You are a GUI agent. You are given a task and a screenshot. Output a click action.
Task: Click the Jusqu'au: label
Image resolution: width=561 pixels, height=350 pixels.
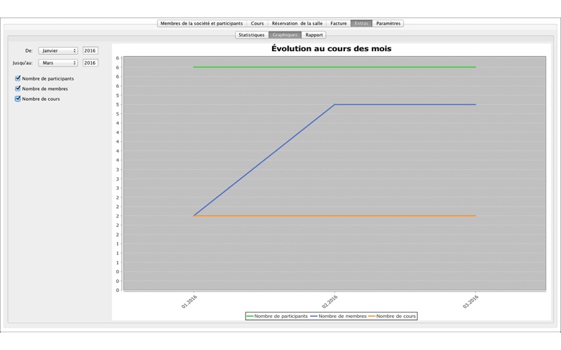tap(22, 63)
